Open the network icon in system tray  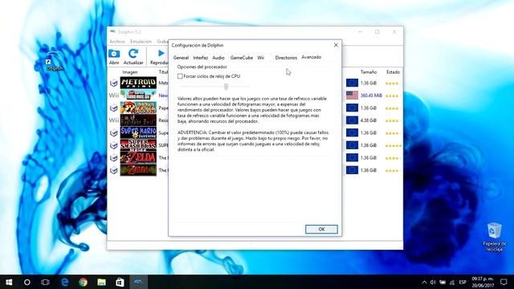point(452,282)
